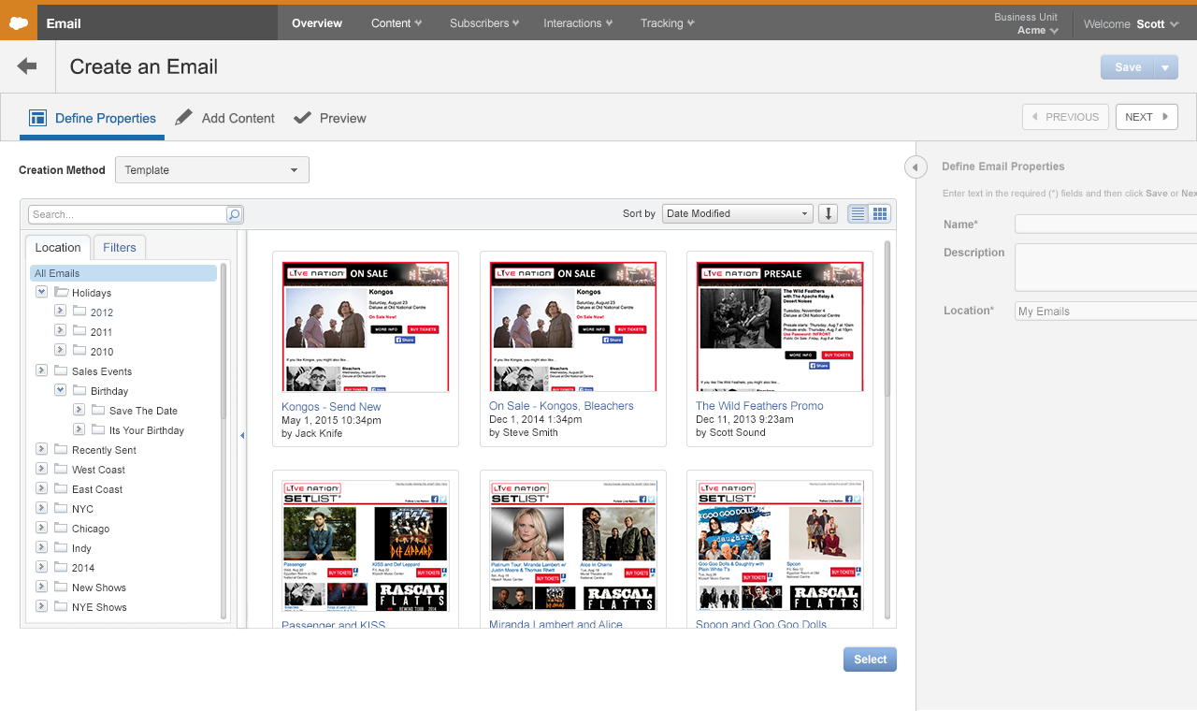Open the Sort by Date Modified dropdown
1197x711 pixels.
click(738, 213)
